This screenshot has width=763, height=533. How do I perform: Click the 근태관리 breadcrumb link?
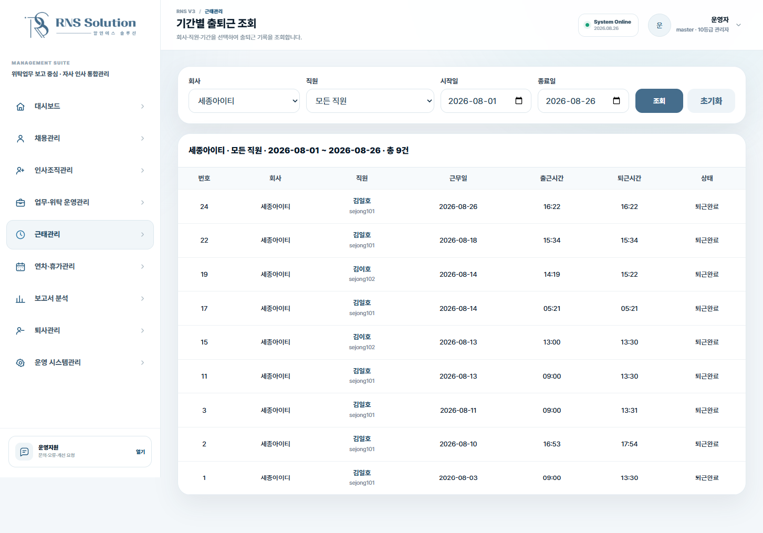(214, 12)
